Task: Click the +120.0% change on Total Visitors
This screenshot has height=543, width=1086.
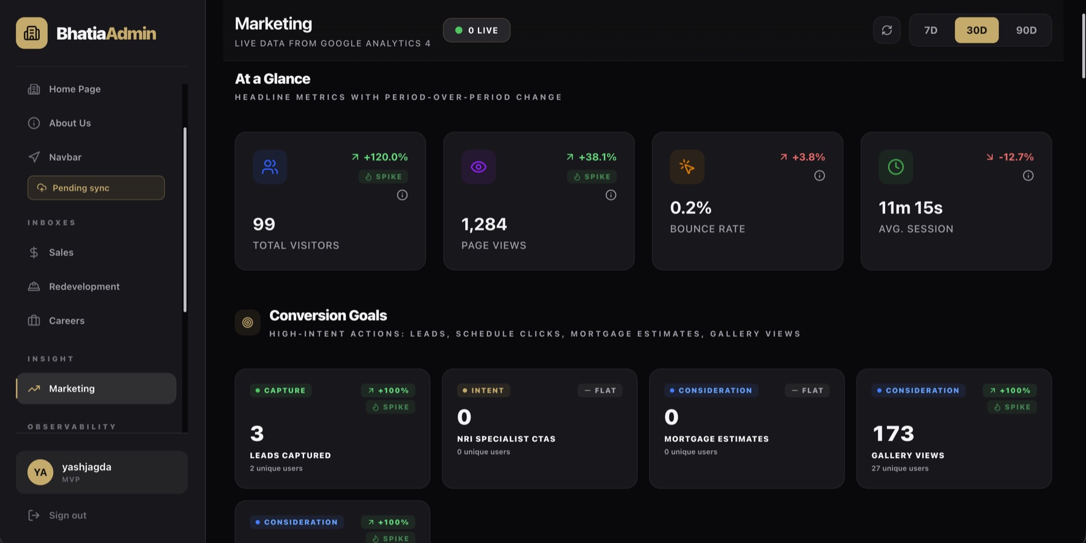Action: coord(379,157)
